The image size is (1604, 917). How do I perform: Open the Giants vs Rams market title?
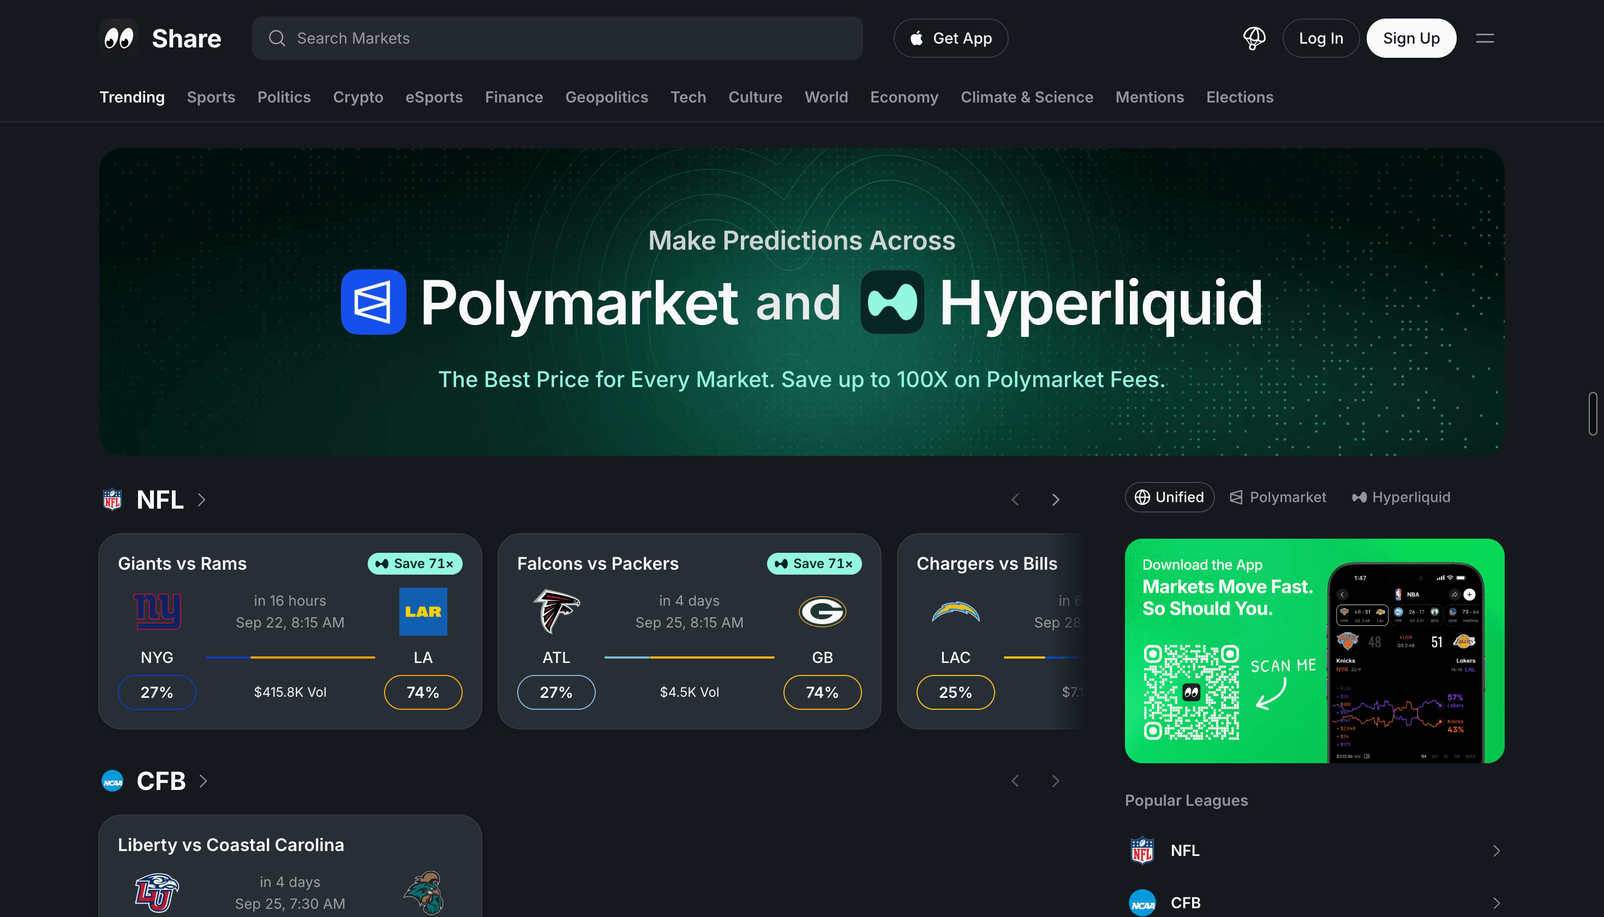(x=182, y=563)
